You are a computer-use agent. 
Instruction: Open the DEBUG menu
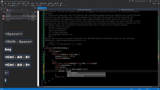pos(23,3)
